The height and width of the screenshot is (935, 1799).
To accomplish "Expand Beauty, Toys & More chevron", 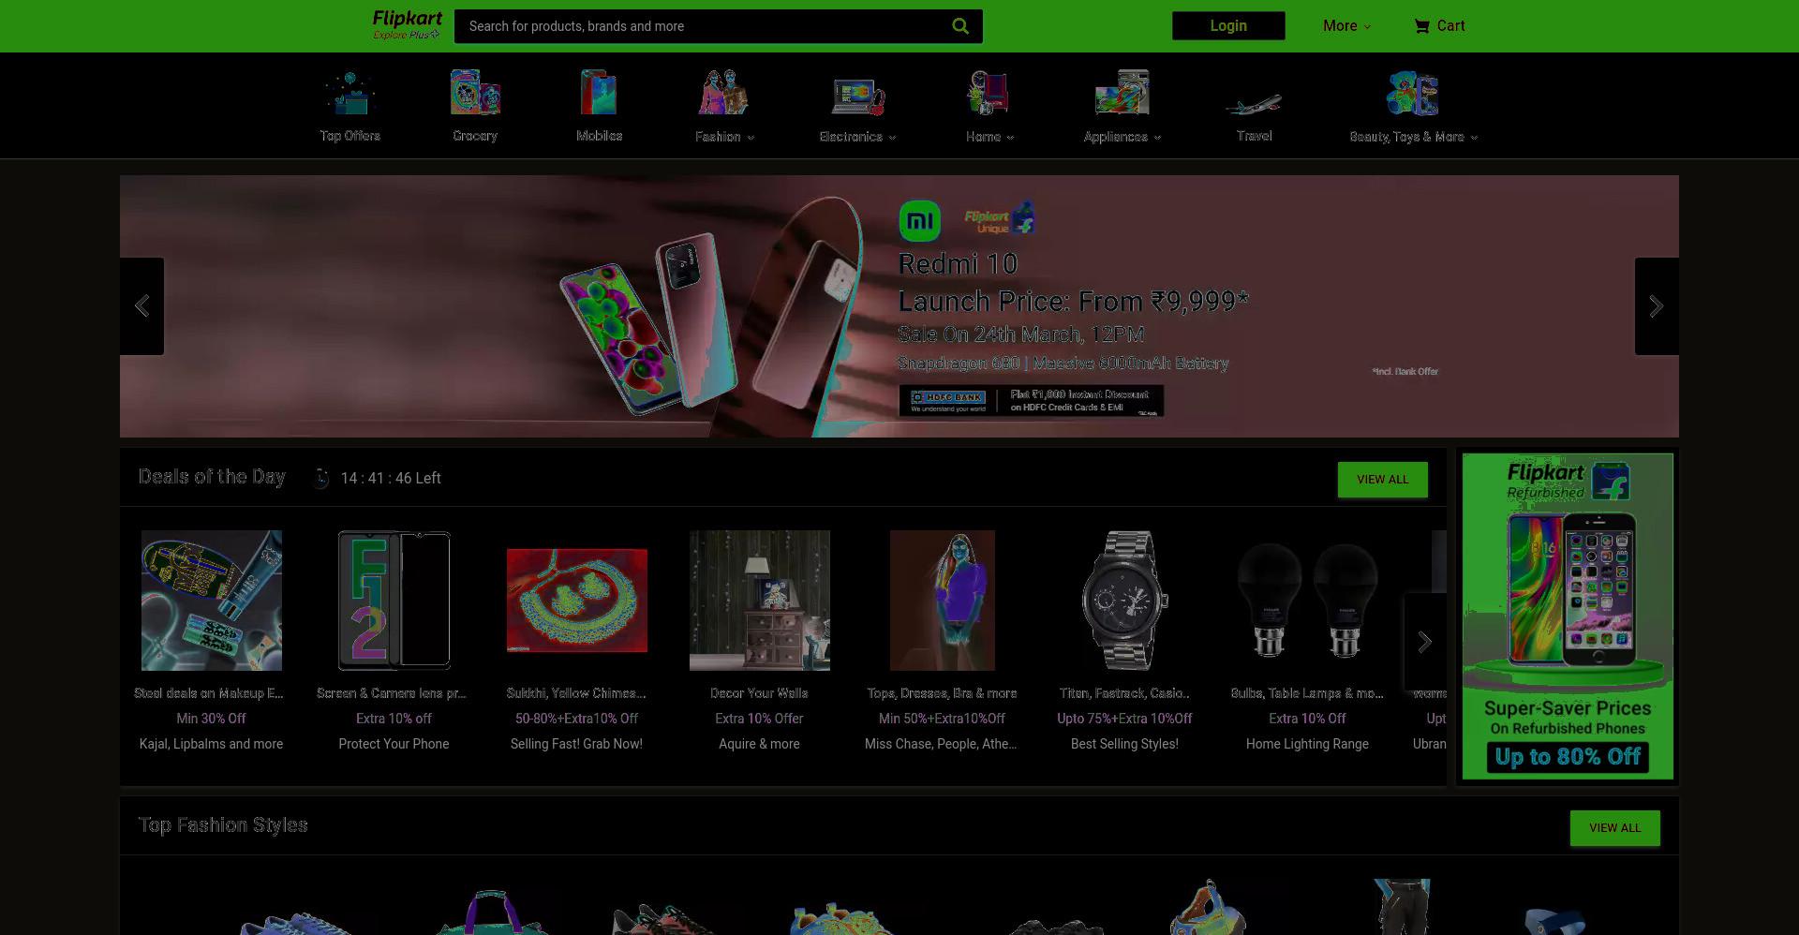I will [1474, 138].
